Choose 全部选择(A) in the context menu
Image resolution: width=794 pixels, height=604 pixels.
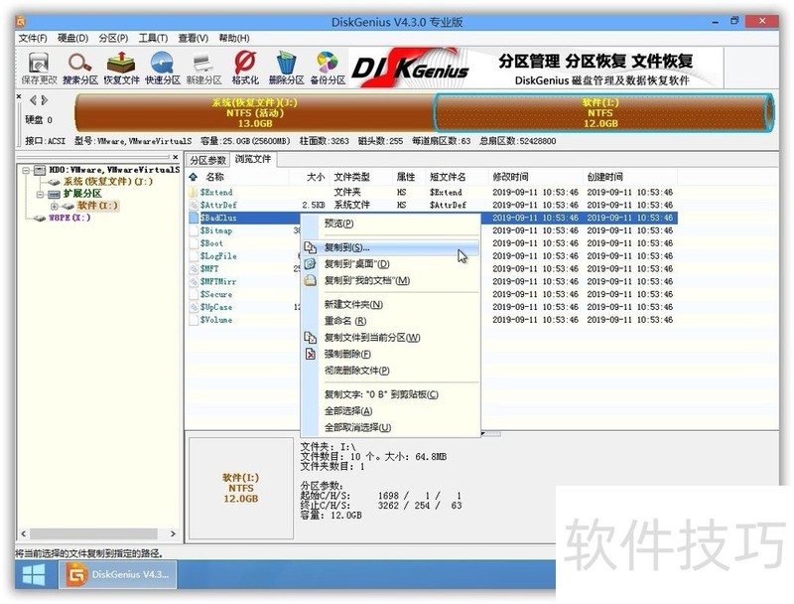390,411
